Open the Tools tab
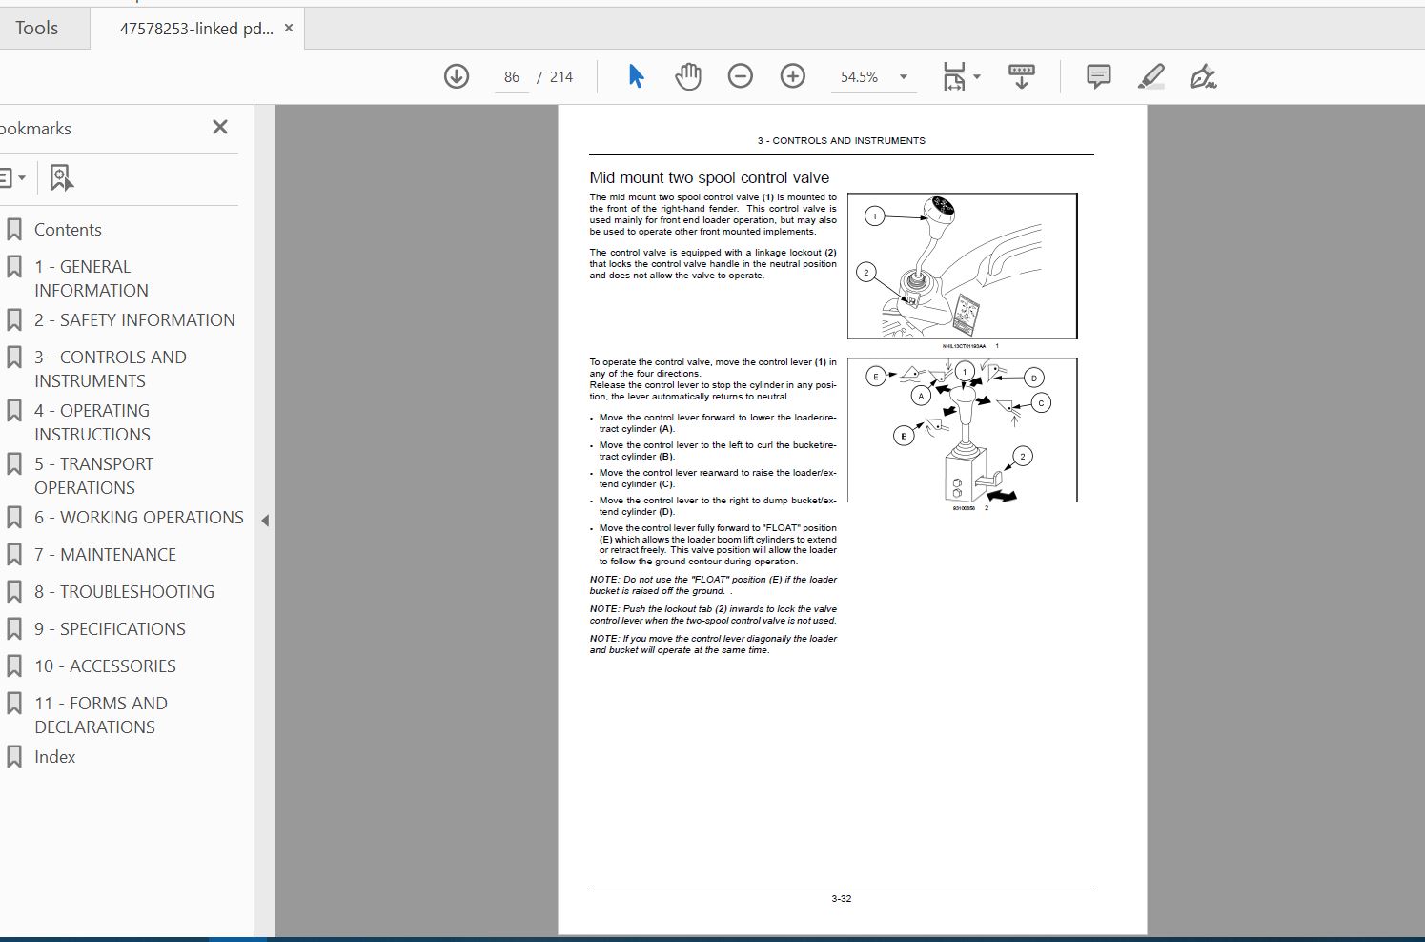Image resolution: width=1425 pixels, height=942 pixels. (x=37, y=28)
